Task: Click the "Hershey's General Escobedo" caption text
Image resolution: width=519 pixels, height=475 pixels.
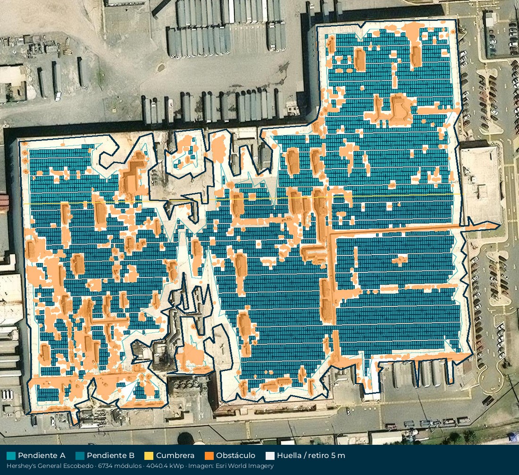Action: 50,466
